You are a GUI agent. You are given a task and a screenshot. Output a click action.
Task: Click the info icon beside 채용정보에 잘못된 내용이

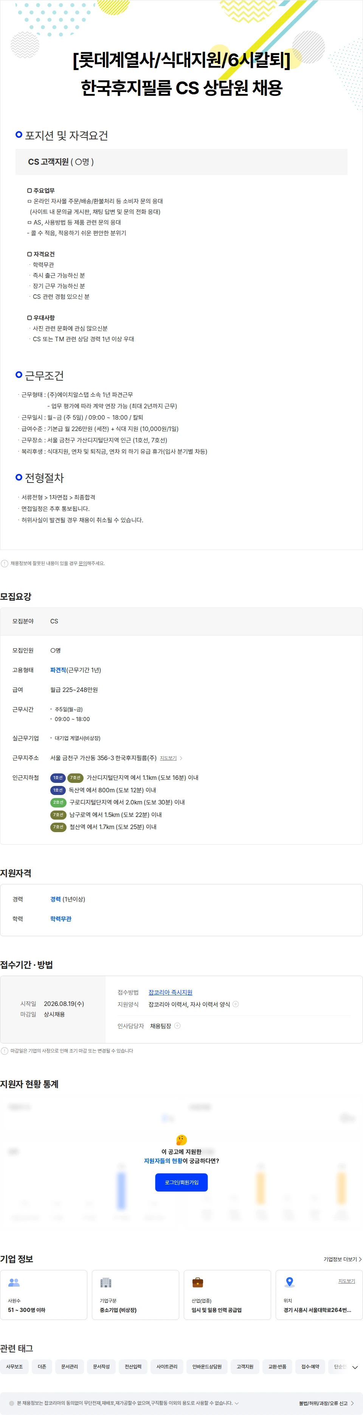(x=5, y=563)
